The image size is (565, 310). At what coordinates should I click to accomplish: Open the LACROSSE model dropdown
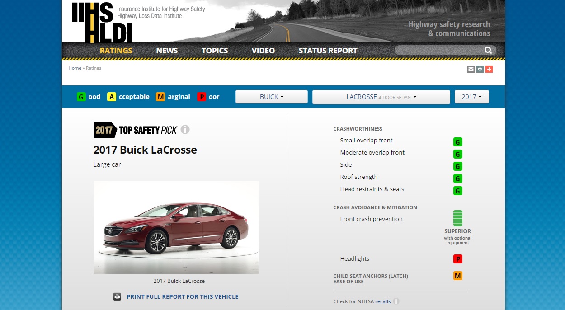[381, 97]
